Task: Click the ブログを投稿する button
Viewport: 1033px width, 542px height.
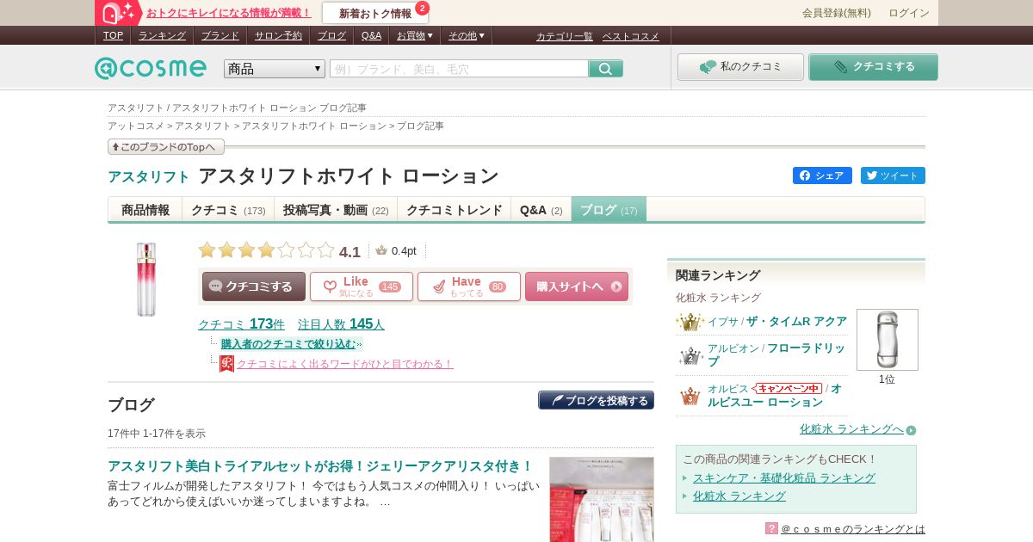Action: pyautogui.click(x=596, y=400)
